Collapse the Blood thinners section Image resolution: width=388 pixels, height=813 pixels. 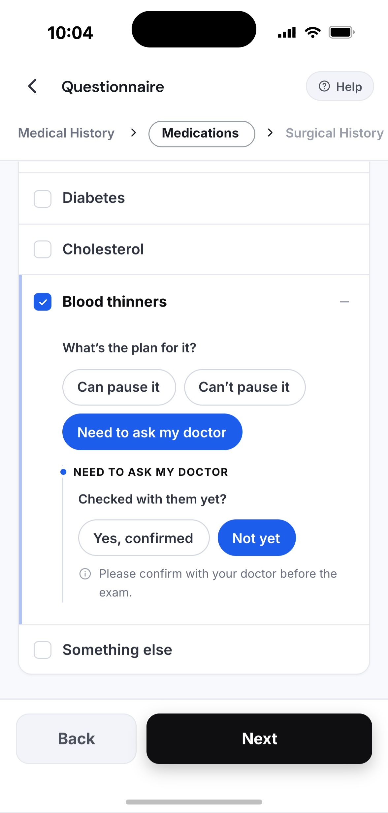coord(344,302)
